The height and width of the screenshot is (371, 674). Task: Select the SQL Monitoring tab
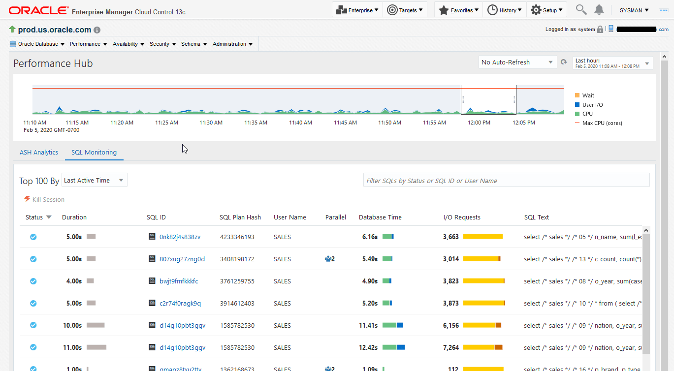click(94, 153)
